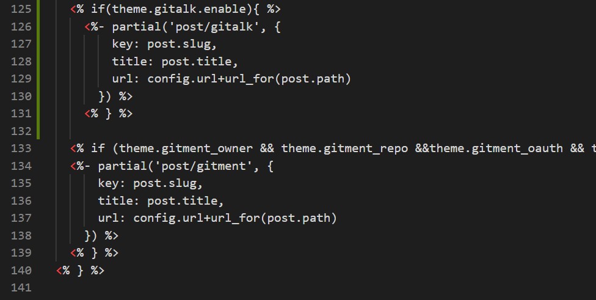Click url_for(post.path) on line 129
The height and width of the screenshot is (300, 596).
click(288, 79)
